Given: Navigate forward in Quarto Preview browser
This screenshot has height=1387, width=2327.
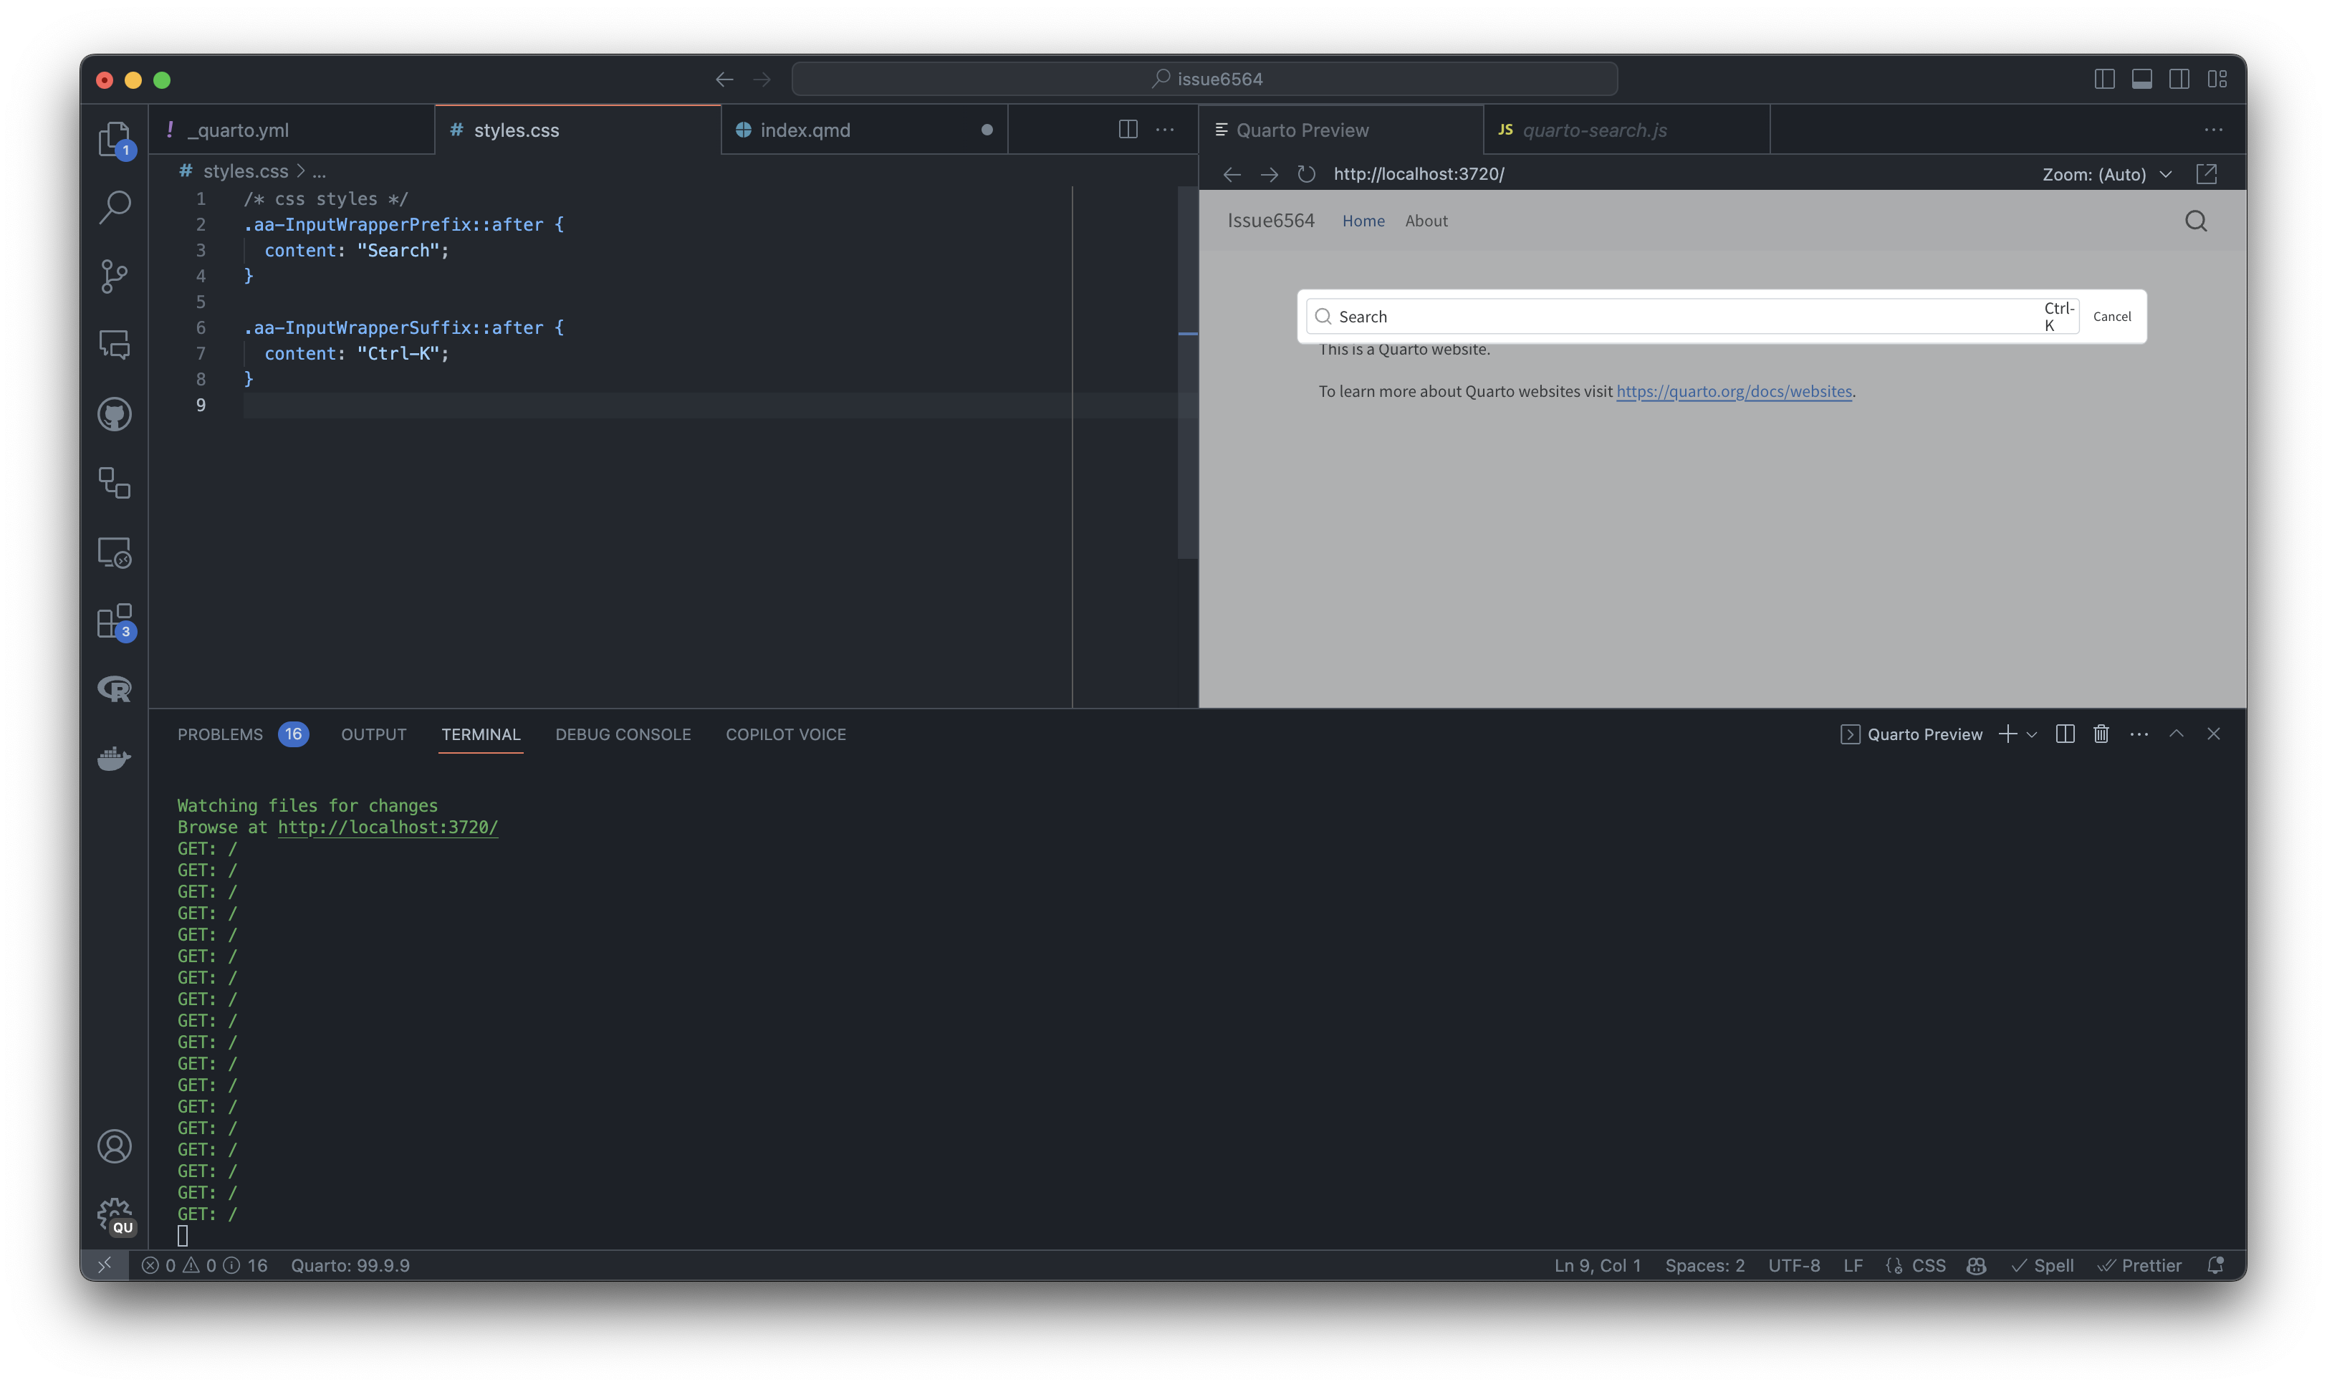Looking at the screenshot, I should coord(1269,174).
